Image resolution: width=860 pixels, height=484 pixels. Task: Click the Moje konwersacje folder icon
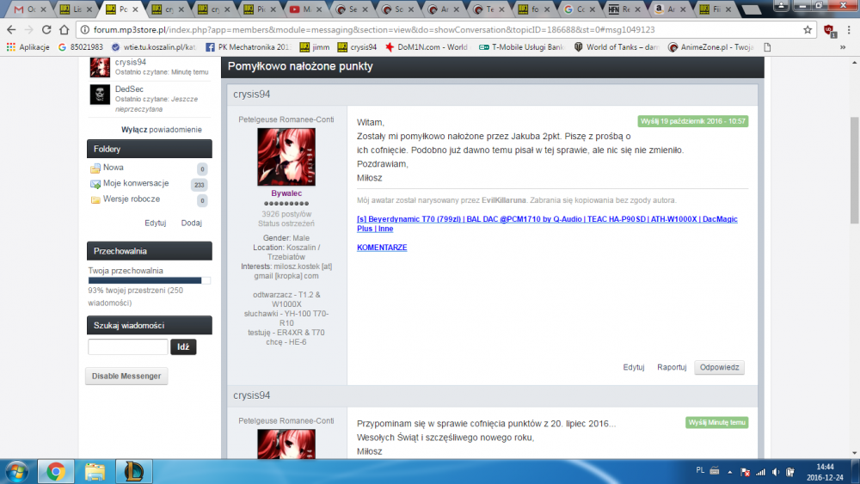95,184
